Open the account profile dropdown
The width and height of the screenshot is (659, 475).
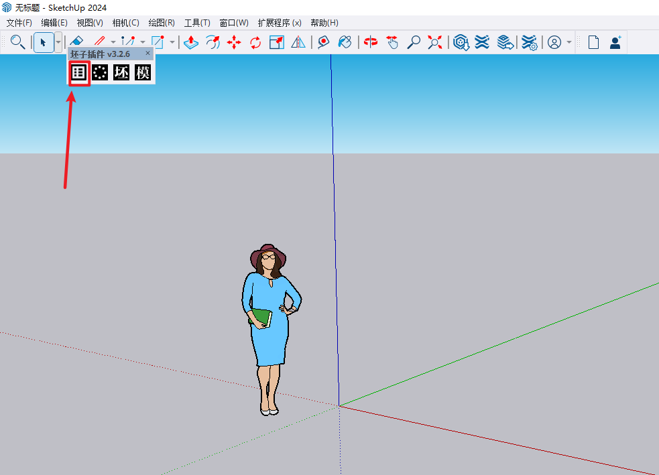(x=569, y=42)
